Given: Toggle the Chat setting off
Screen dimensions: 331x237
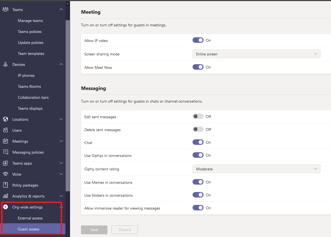Looking at the screenshot, I should point(198,142).
